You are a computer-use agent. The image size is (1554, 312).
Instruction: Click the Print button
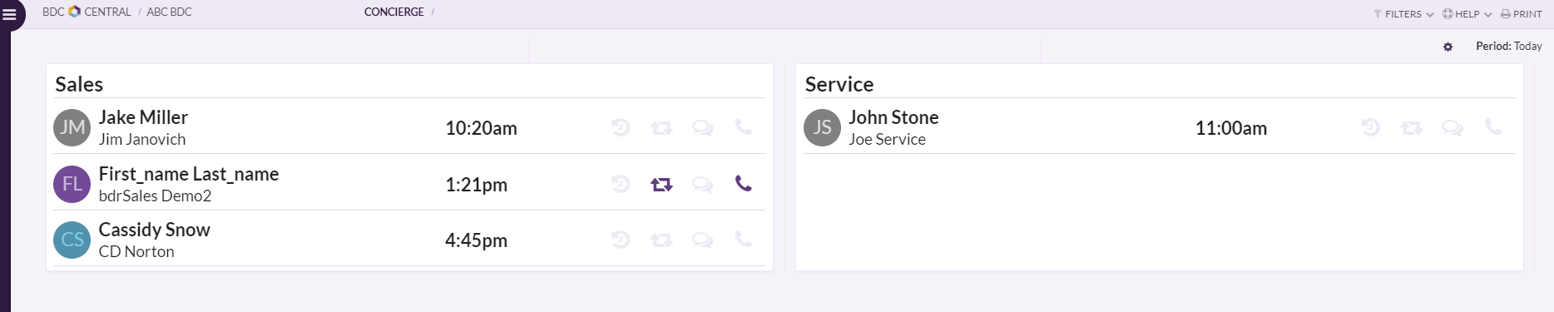click(1522, 14)
